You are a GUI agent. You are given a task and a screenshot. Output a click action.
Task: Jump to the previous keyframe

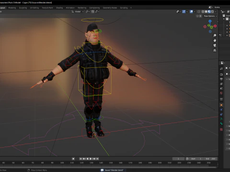[84, 159]
